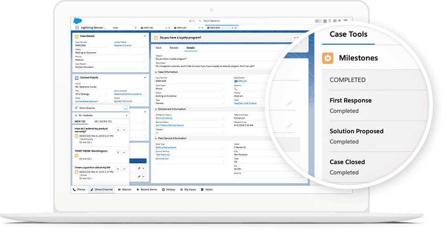Viewport: 447px width, 245px height.
Task: Click the Search Salesforce input field
Action: coord(233,21)
